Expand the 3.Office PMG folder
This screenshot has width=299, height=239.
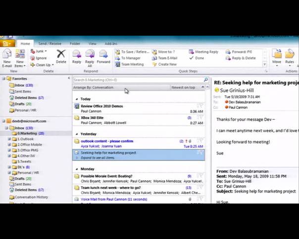(9, 150)
